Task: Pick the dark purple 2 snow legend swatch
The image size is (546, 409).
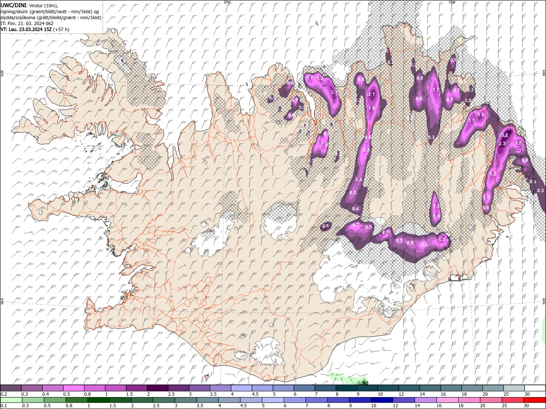Action: click(157, 388)
